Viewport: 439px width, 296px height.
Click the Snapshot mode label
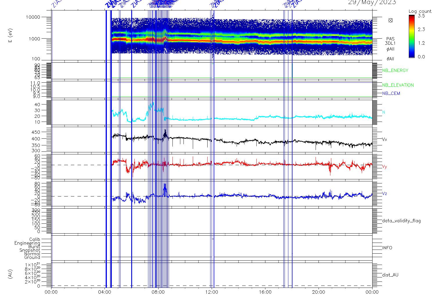pyautogui.click(x=30, y=250)
